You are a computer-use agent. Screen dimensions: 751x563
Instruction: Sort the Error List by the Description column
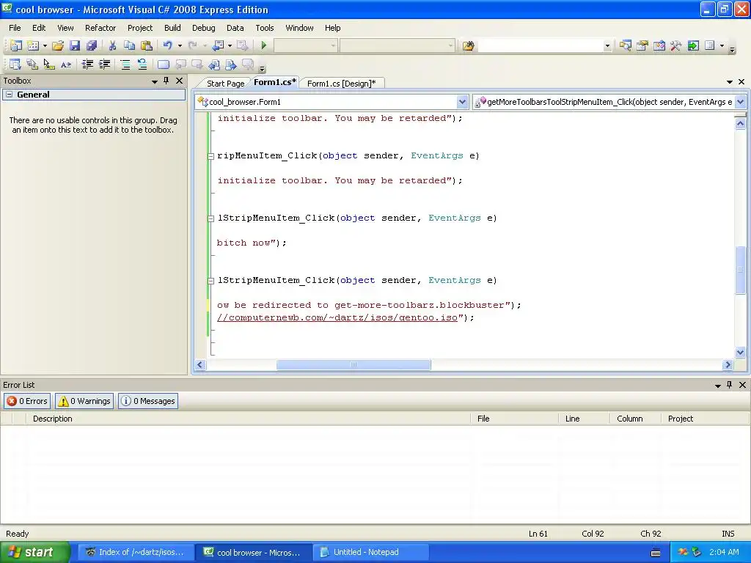point(249,419)
